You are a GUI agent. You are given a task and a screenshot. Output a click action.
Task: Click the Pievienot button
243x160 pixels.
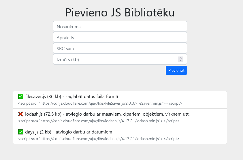[x=176, y=70]
